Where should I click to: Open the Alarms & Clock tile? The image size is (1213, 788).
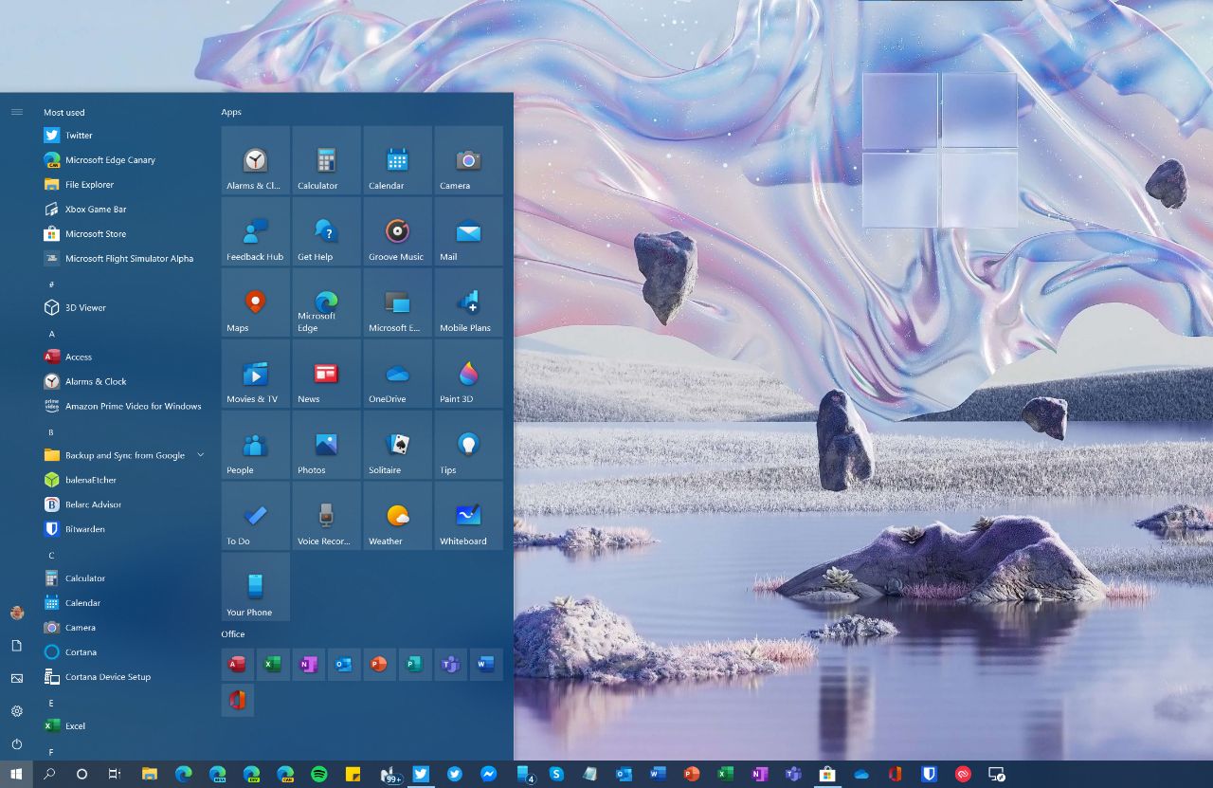pyautogui.click(x=255, y=160)
